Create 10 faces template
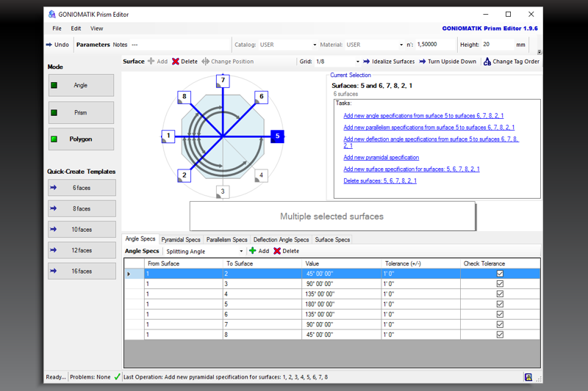 [82, 230]
